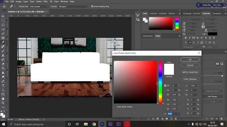Click the density slider thumb in Properties
The image size is (227, 127).
coord(222,76)
